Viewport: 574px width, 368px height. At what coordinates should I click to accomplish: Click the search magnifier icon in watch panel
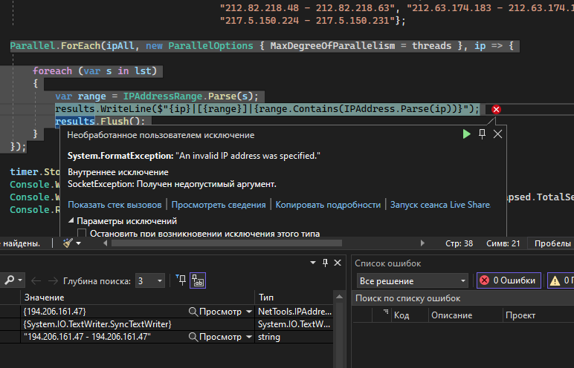[x=10, y=280]
